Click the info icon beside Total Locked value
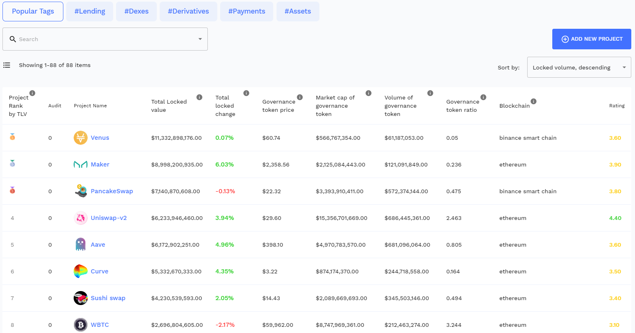 (x=199, y=97)
